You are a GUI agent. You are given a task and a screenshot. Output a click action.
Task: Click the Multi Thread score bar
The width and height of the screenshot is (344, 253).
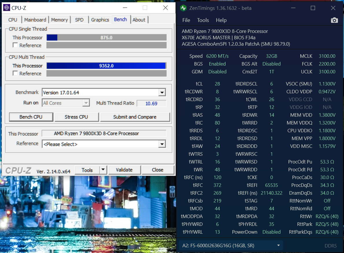pos(106,66)
